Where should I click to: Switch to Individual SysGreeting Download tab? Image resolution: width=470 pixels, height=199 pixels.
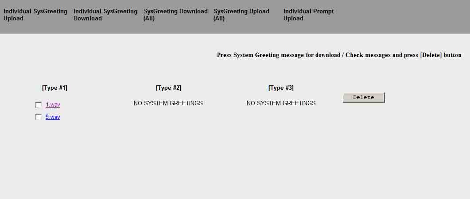(105, 15)
